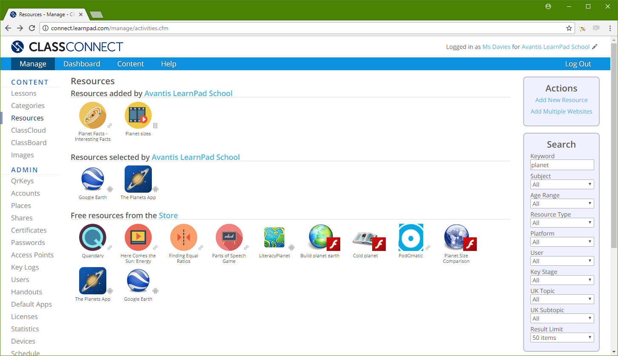This screenshot has width=618, height=356.
Task: Click the browser back arrow
Action: [x=8, y=28]
